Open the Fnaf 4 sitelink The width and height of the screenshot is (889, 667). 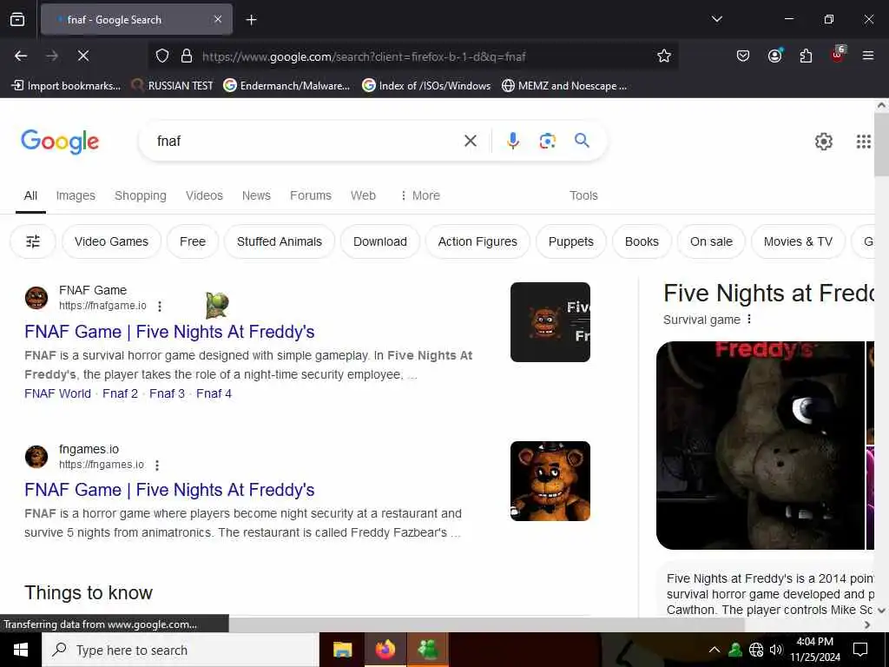[214, 393]
